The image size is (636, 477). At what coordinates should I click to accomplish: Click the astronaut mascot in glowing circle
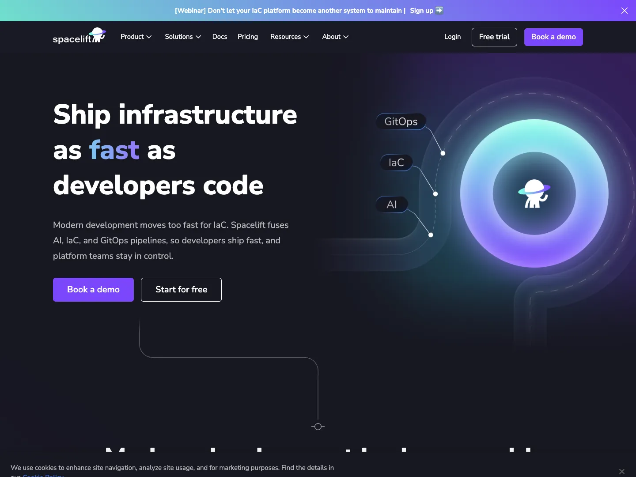click(x=534, y=193)
